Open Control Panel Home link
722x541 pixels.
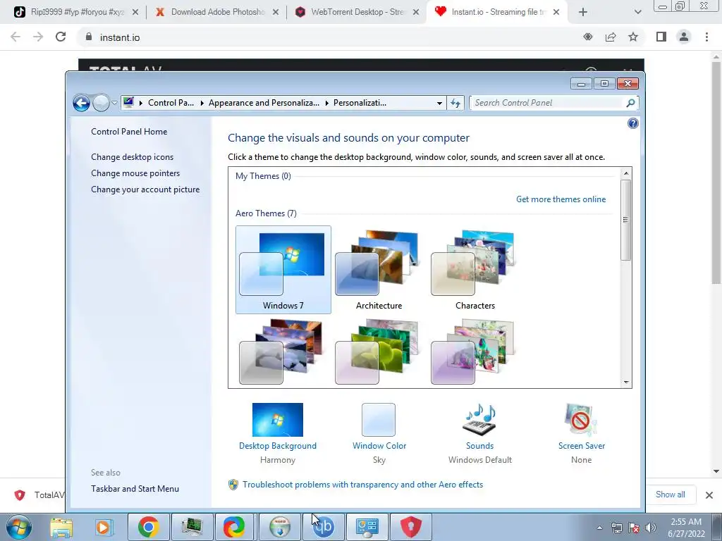(129, 132)
